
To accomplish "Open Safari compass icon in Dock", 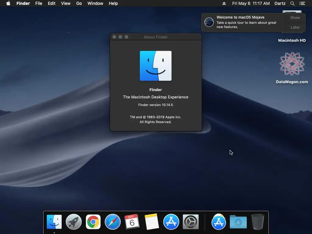I will click(x=113, y=222).
